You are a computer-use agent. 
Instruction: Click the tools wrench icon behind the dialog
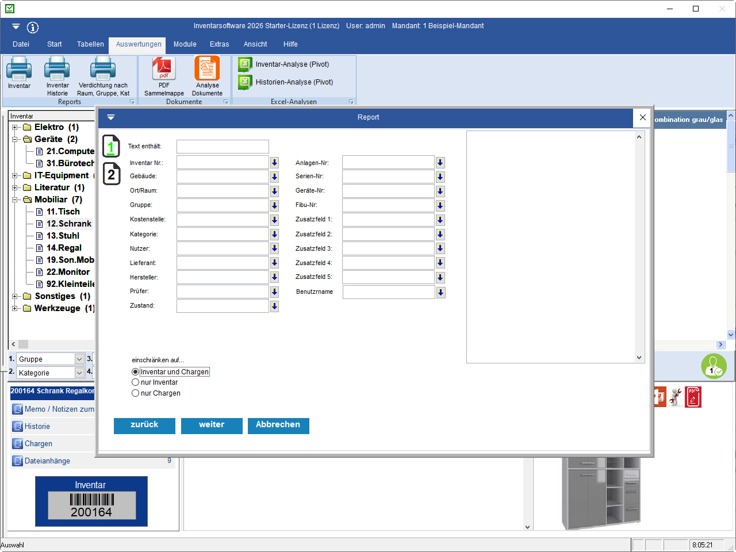(x=676, y=397)
